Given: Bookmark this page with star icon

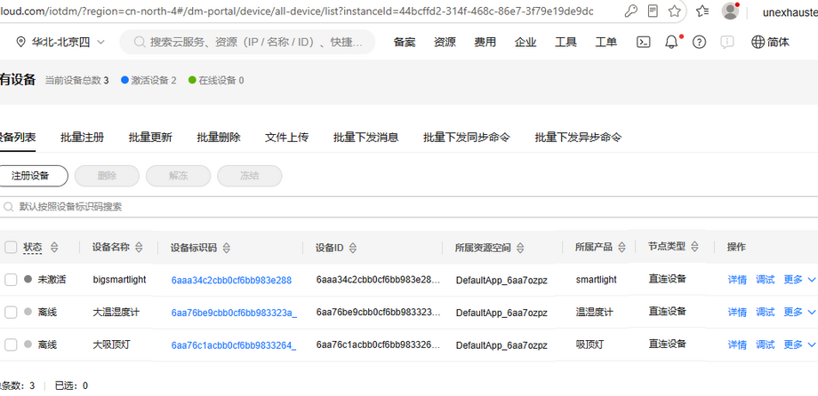Looking at the screenshot, I should pos(674,11).
